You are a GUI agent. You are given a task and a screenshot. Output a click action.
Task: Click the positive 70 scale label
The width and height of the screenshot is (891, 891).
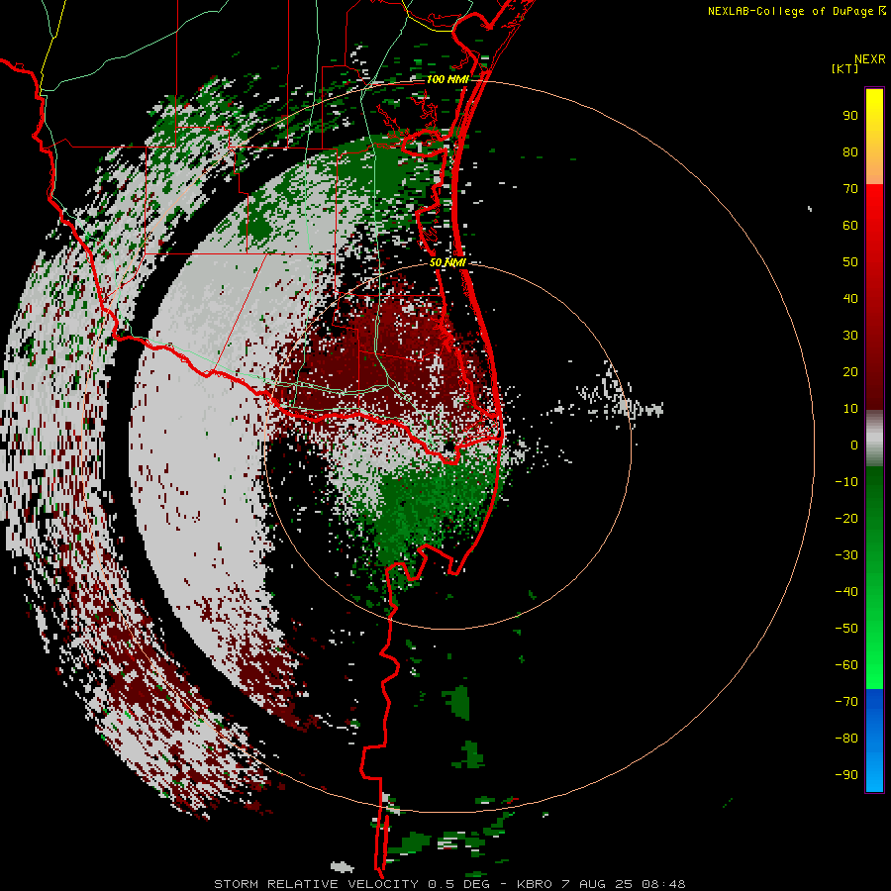click(850, 189)
